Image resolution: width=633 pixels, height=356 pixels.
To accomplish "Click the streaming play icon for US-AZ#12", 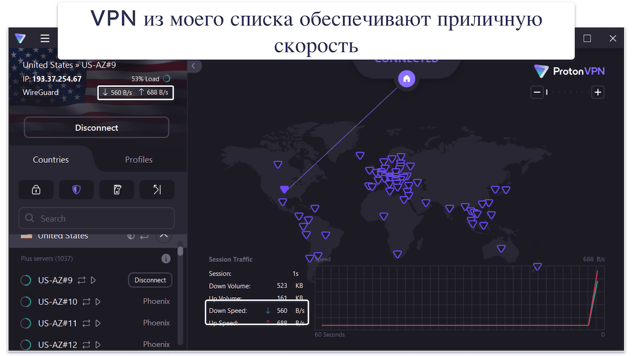I will (98, 345).
